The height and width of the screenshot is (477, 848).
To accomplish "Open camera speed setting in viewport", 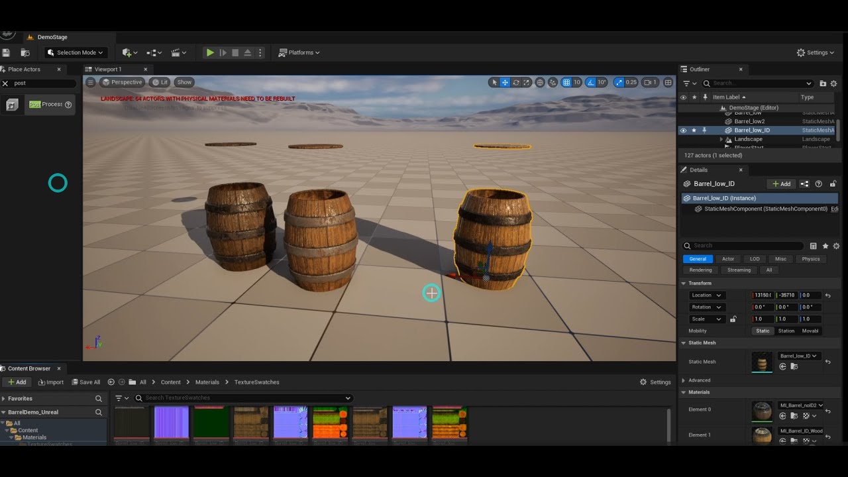I will (651, 82).
